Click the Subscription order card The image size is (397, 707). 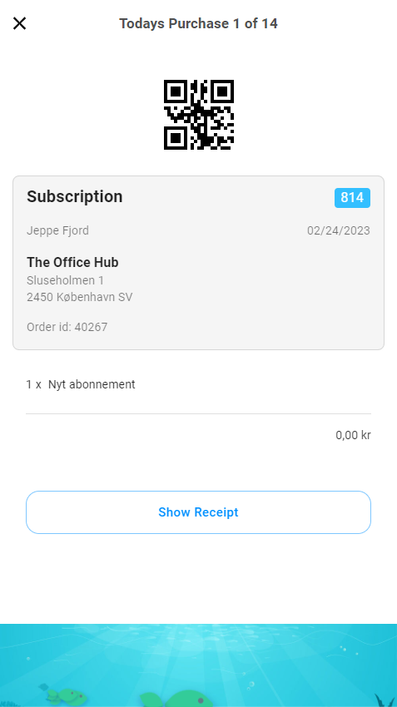[198, 263]
